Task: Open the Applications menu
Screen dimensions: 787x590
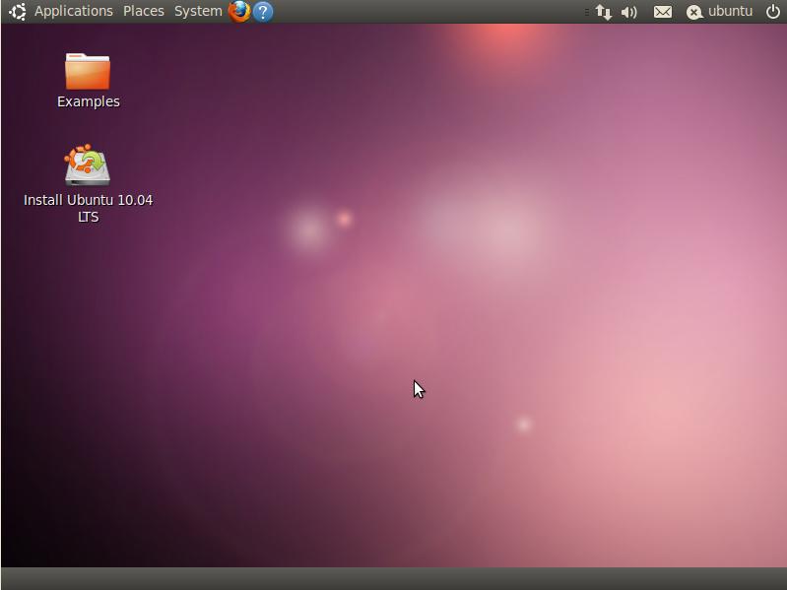Action: 73,11
